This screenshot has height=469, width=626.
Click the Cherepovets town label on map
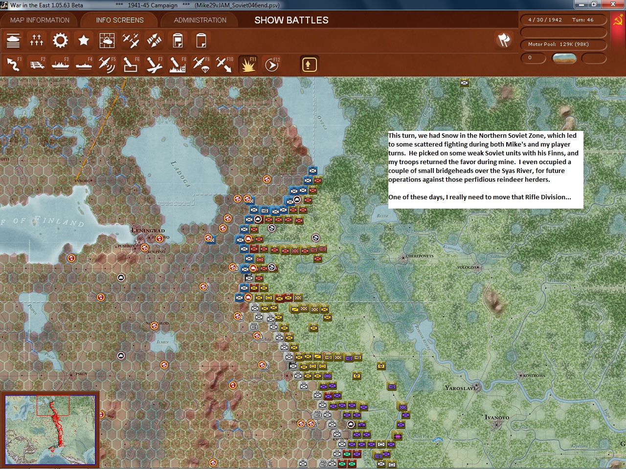tap(420, 256)
